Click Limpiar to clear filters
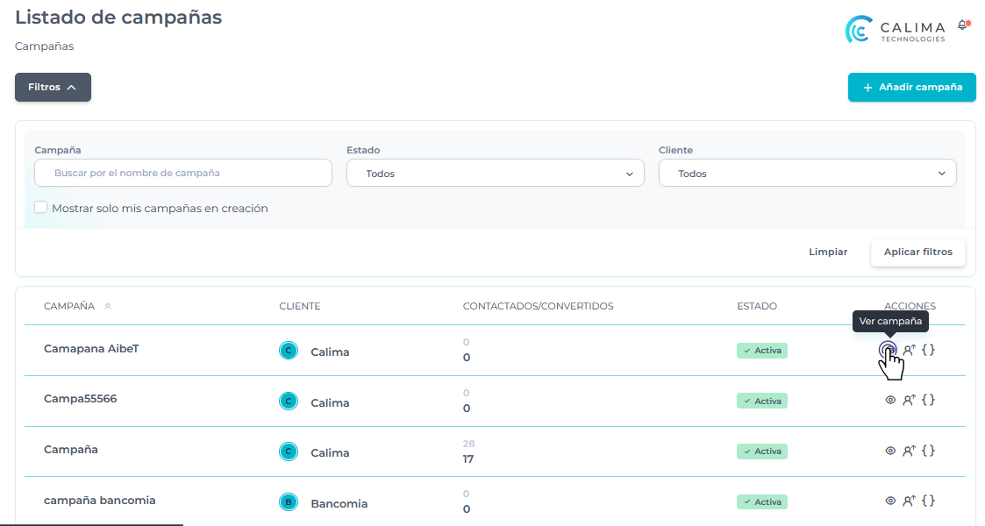 click(828, 252)
